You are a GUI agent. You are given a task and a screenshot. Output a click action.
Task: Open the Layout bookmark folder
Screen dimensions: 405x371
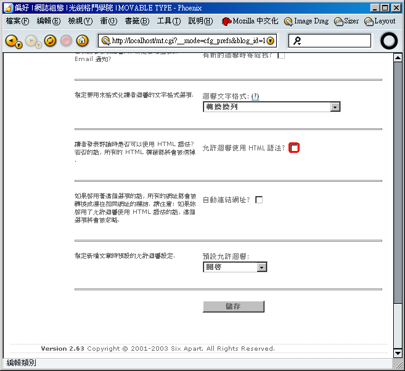pyautogui.click(x=380, y=21)
